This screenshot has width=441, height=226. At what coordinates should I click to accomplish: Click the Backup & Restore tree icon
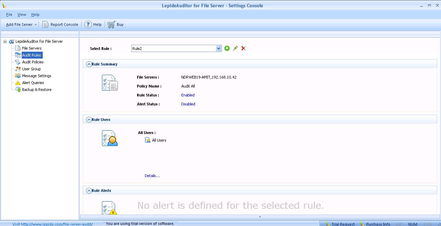[x=18, y=90]
